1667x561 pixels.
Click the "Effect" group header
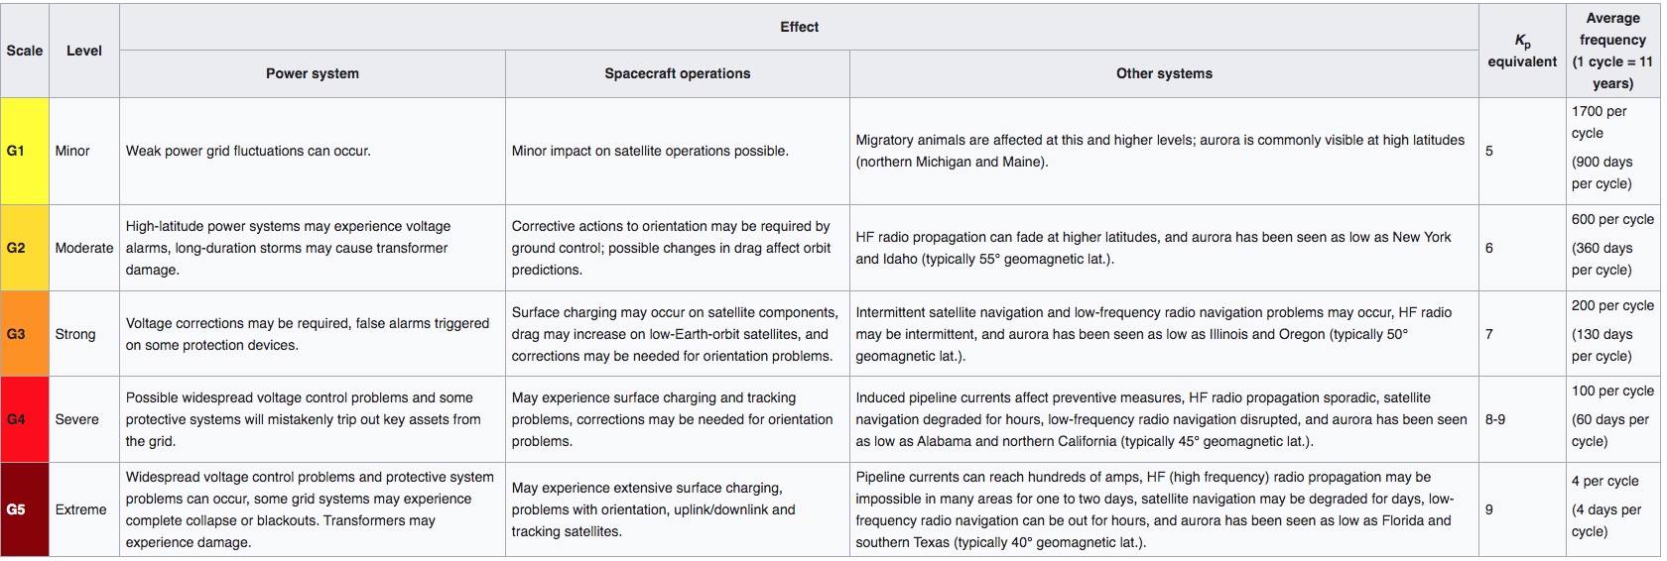click(799, 27)
